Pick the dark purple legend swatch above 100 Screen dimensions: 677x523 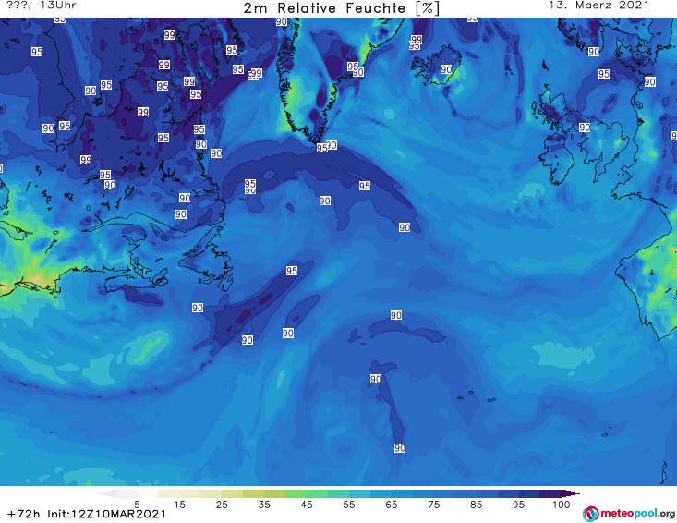(x=550, y=493)
